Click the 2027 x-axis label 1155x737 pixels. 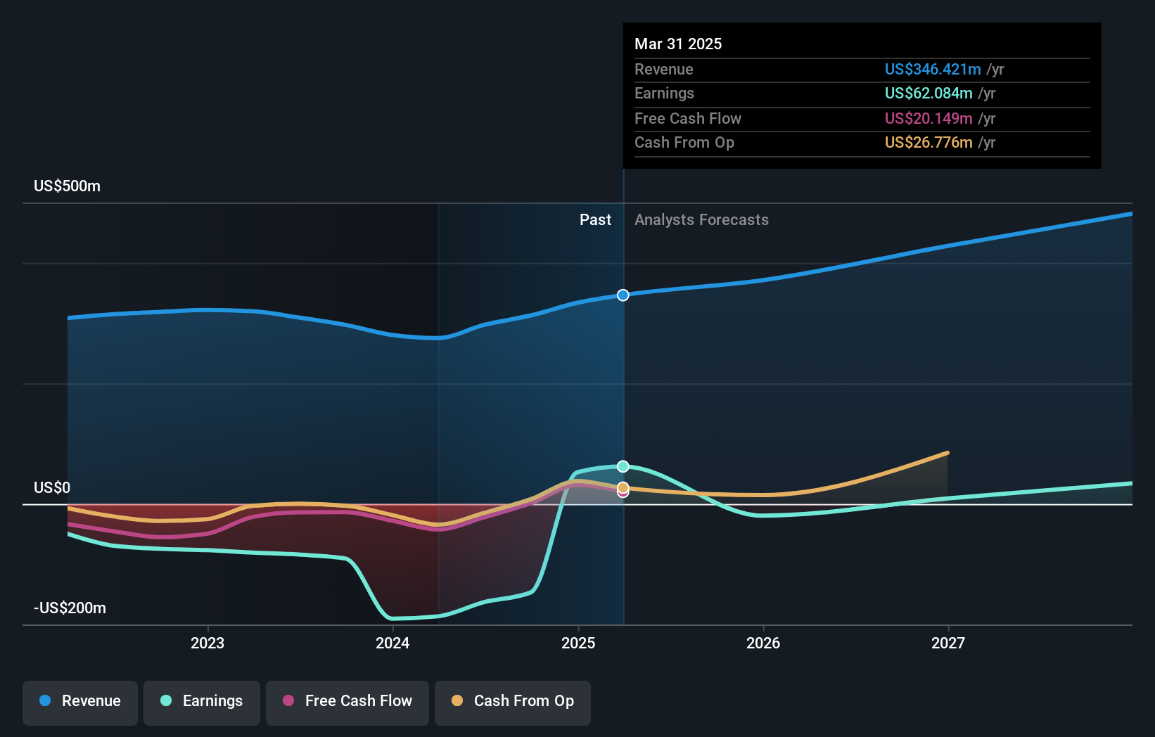[x=948, y=643]
